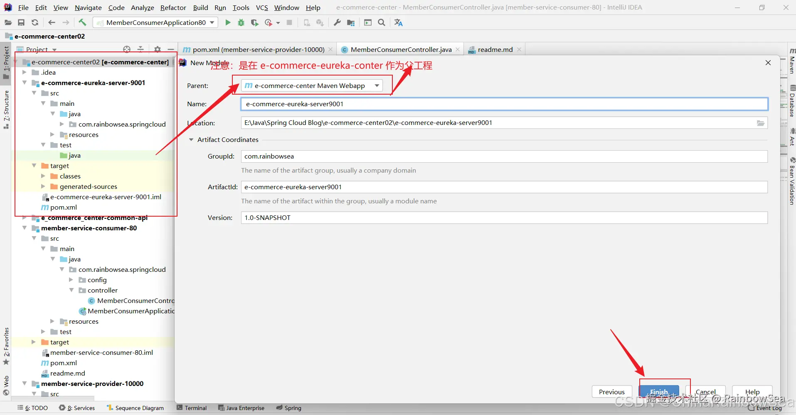Image resolution: width=796 pixels, height=415 pixels.
Task: Close the New Module dialog
Action: click(768, 63)
